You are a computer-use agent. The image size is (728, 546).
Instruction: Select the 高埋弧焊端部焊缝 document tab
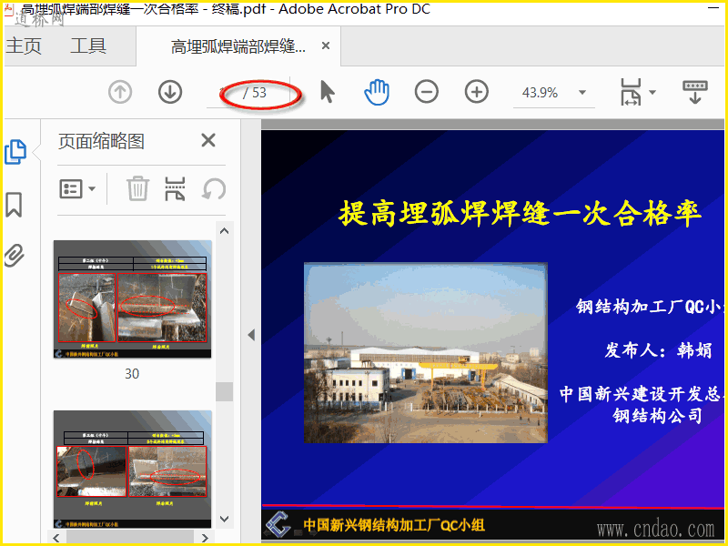click(238, 46)
